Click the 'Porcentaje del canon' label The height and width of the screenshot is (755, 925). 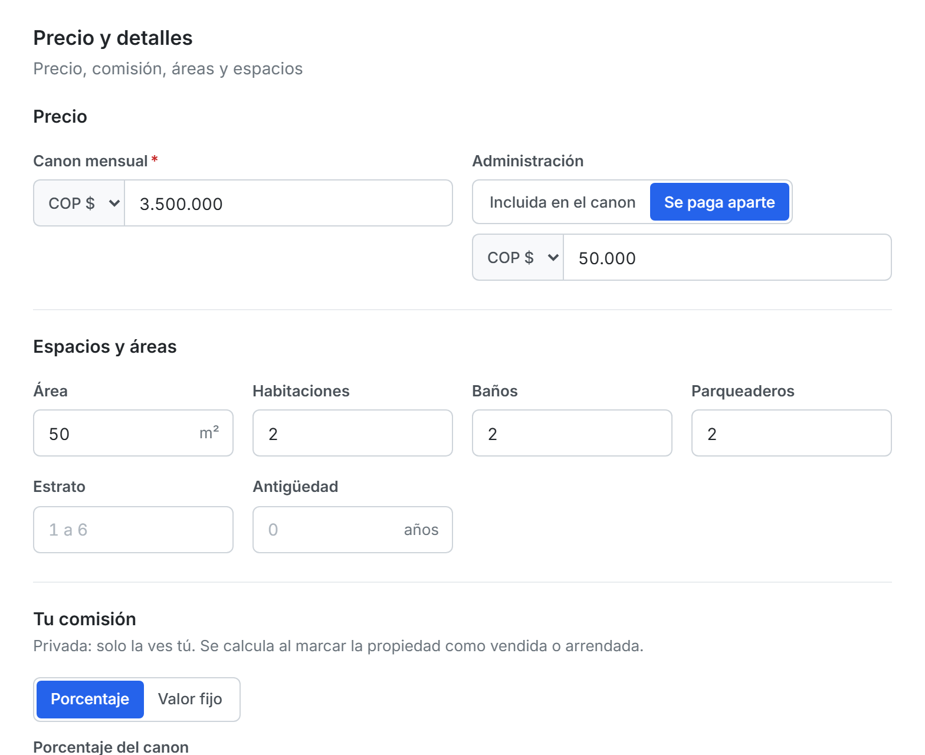click(111, 747)
